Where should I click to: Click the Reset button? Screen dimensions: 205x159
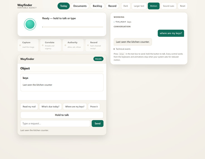click(182, 6)
